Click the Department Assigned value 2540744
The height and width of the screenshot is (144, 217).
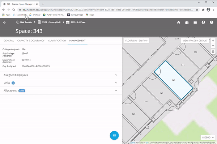click(26, 60)
